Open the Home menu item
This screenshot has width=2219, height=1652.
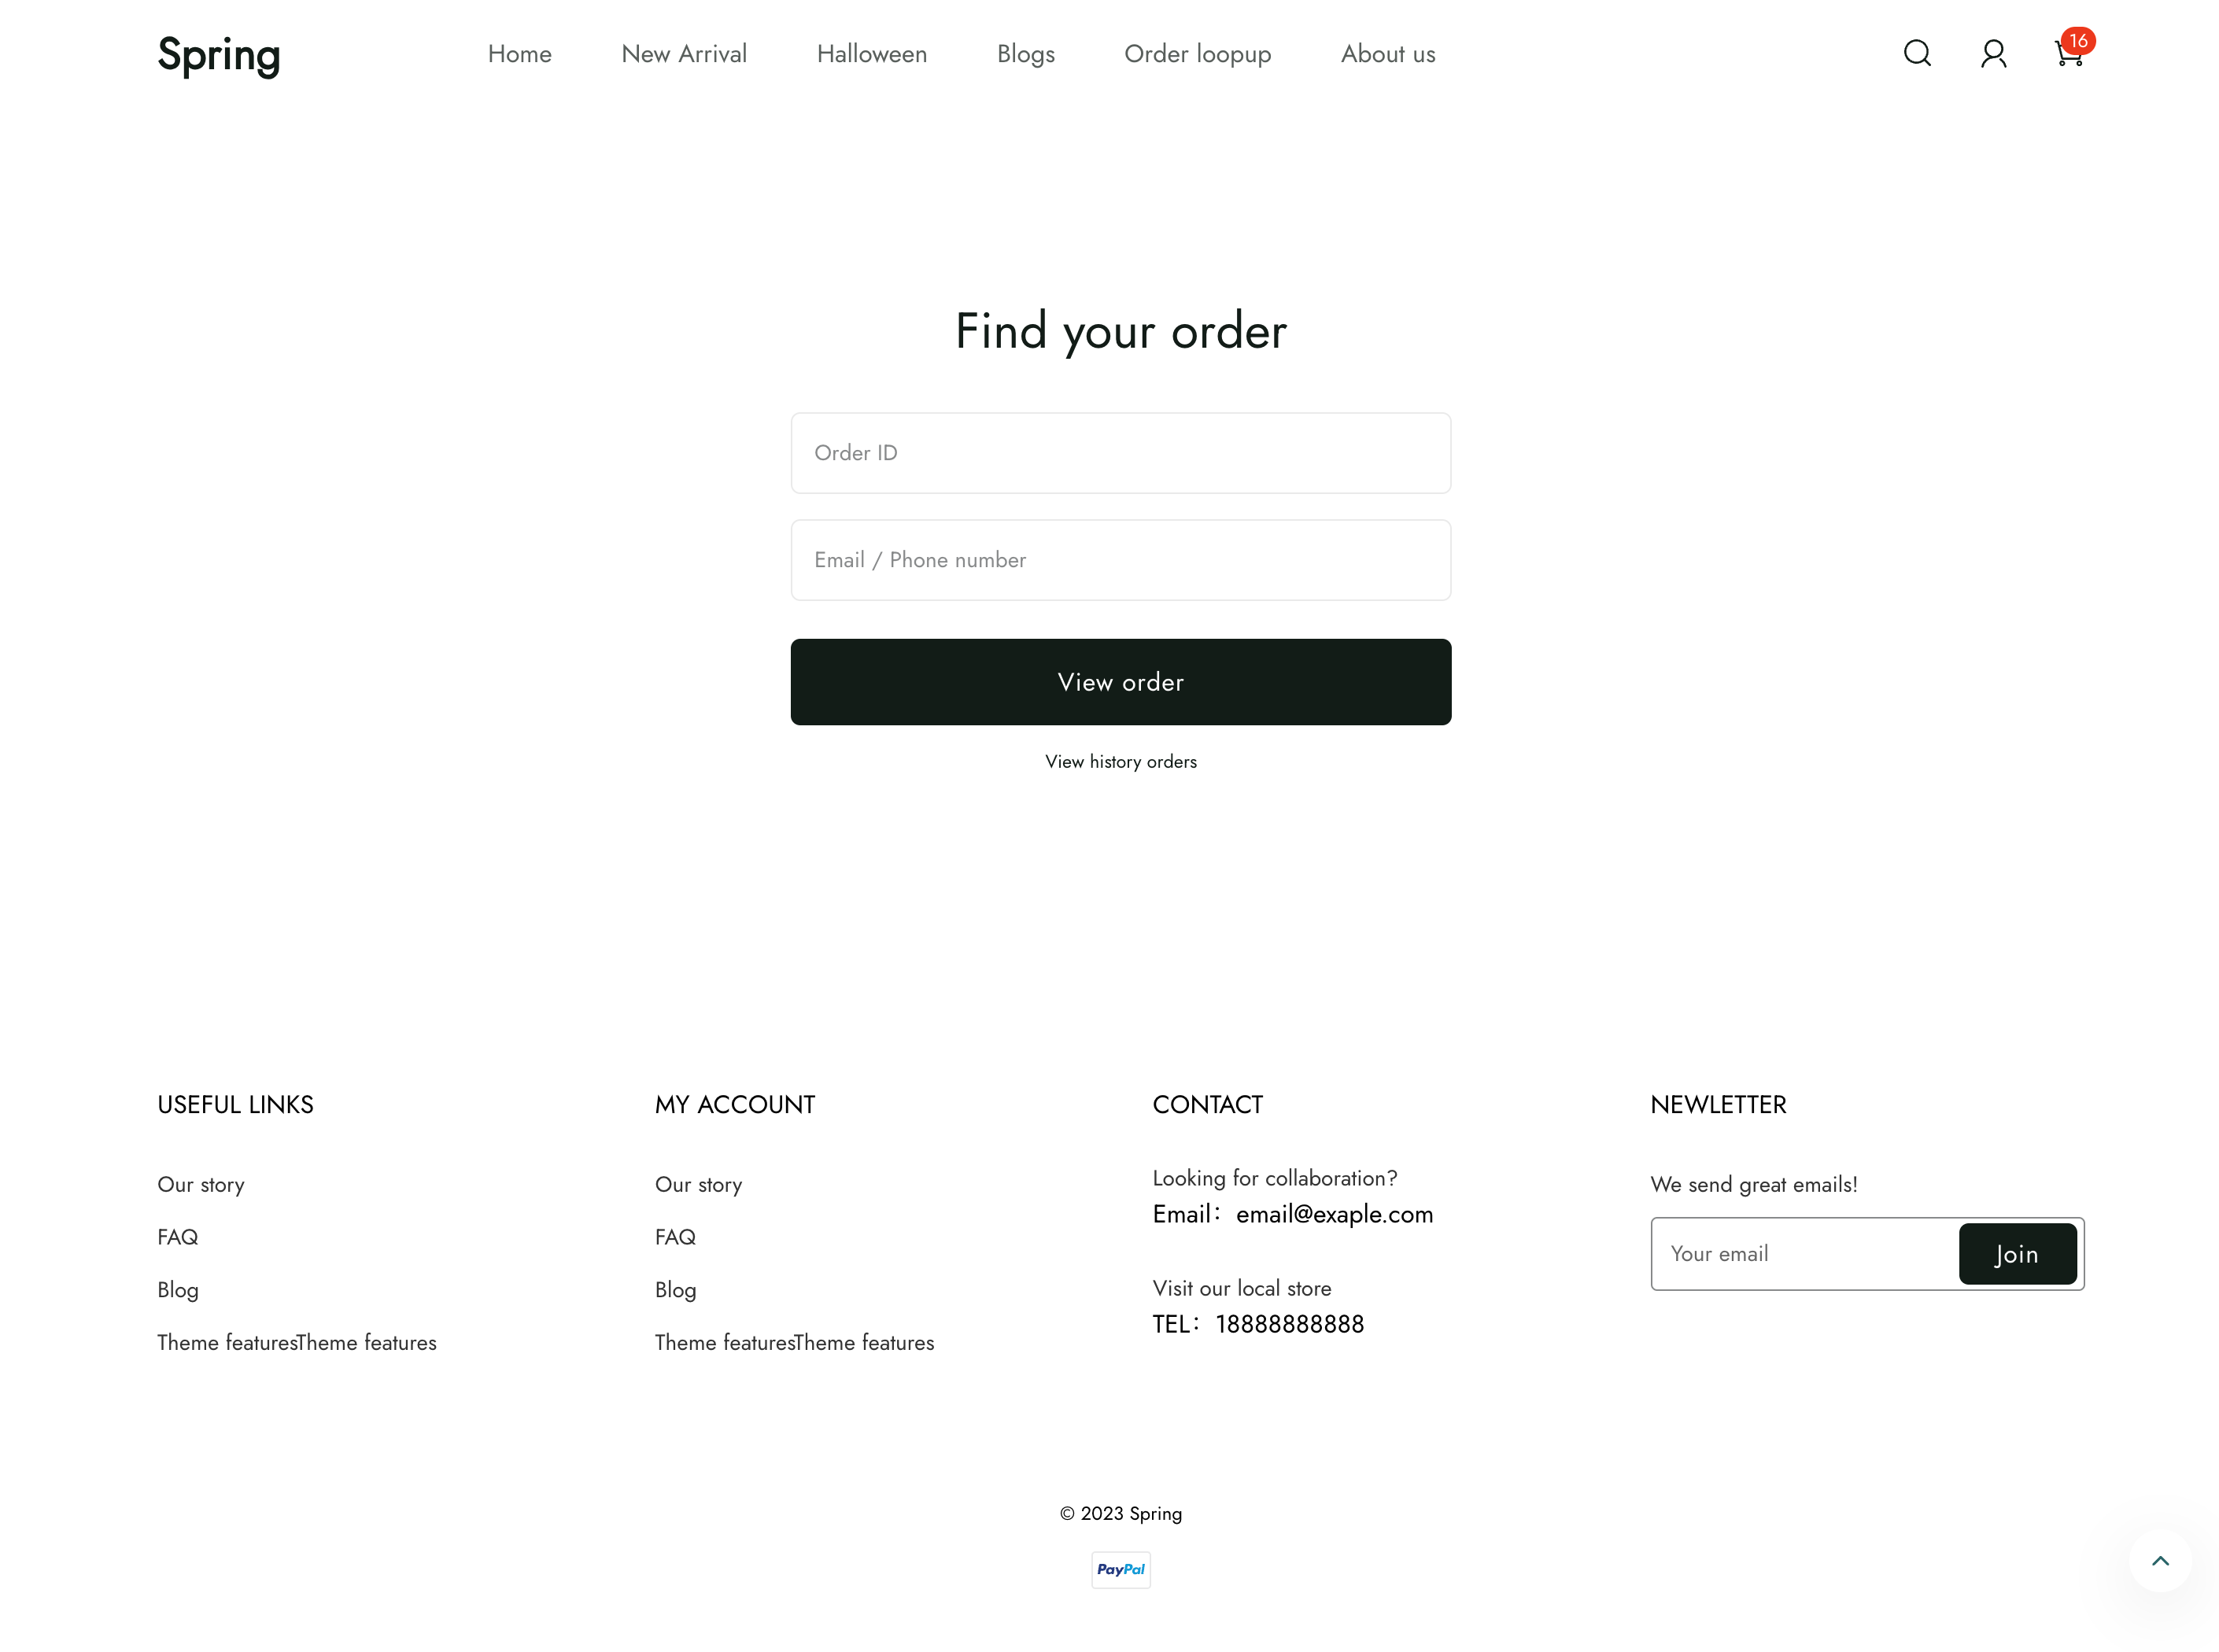[519, 54]
